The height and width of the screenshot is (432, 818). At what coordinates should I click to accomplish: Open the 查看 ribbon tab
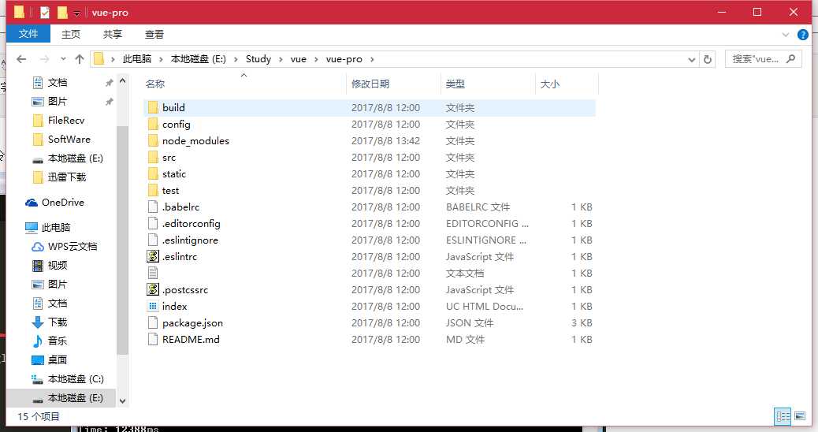point(154,35)
